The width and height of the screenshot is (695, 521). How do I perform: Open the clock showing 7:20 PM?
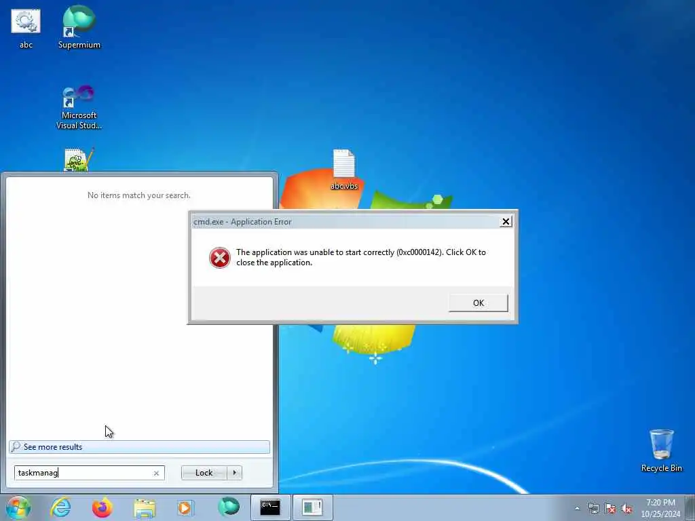660,508
